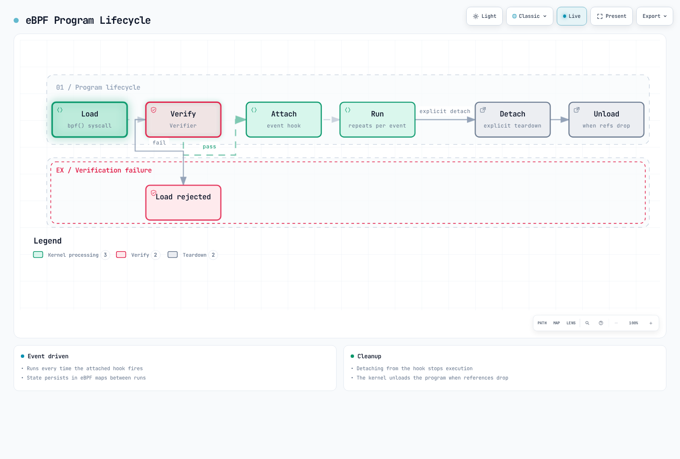Click the 'Event driven' card heading
This screenshot has width=680, height=459.
coord(48,356)
